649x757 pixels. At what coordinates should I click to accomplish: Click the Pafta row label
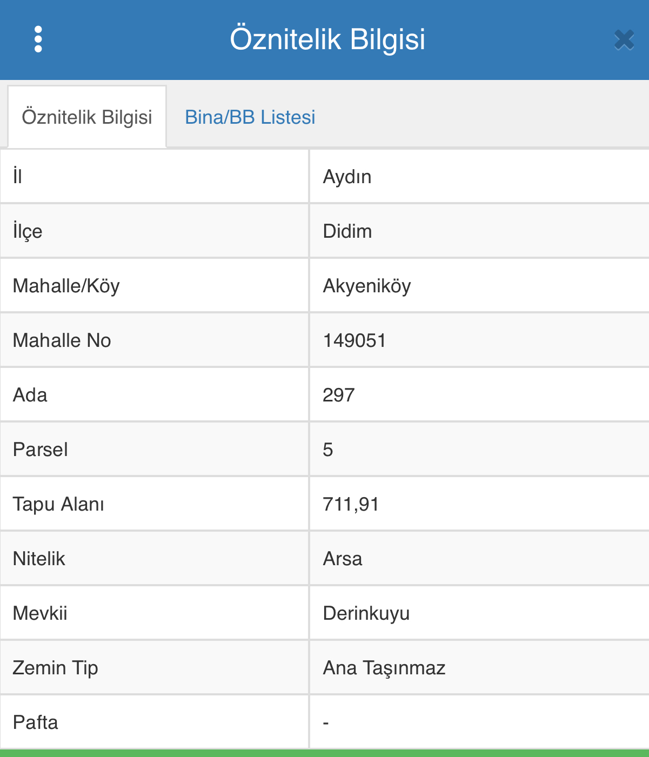(35, 722)
